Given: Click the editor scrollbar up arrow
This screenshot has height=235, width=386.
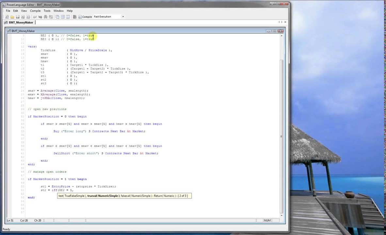Looking at the screenshot, I should 281,36.
